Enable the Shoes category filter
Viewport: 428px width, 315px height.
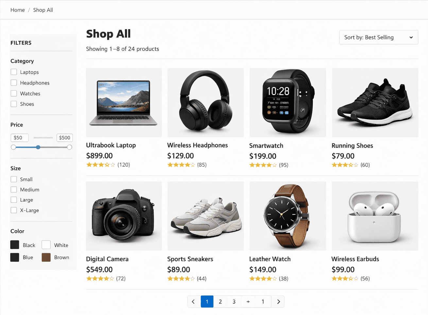click(13, 104)
